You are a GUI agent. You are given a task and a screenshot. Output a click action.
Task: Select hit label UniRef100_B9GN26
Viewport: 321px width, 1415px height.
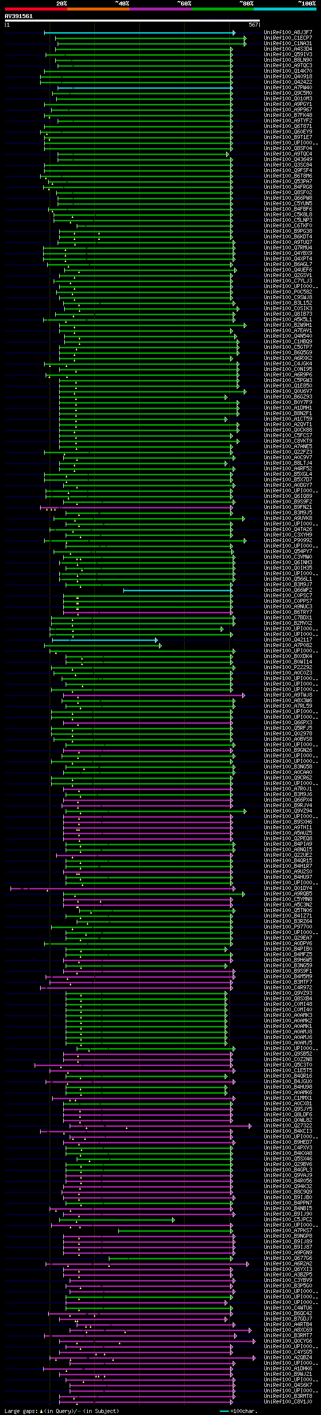tap(288, 750)
